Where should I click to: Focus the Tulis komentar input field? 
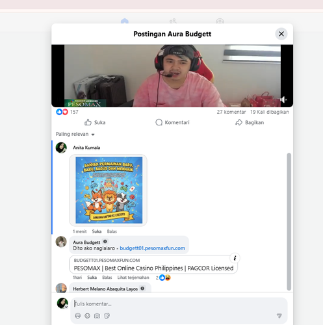pos(179,304)
